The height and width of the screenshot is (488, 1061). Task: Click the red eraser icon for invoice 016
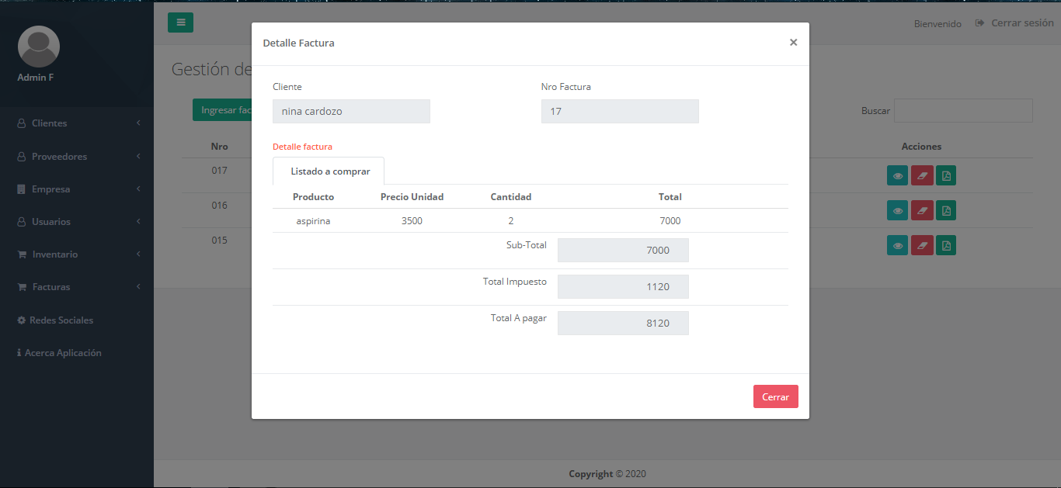pyautogui.click(x=922, y=210)
